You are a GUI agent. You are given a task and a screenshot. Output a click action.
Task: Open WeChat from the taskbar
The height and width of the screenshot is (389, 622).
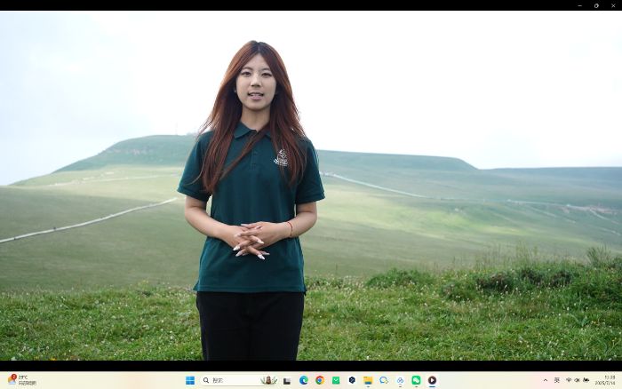tap(416, 380)
